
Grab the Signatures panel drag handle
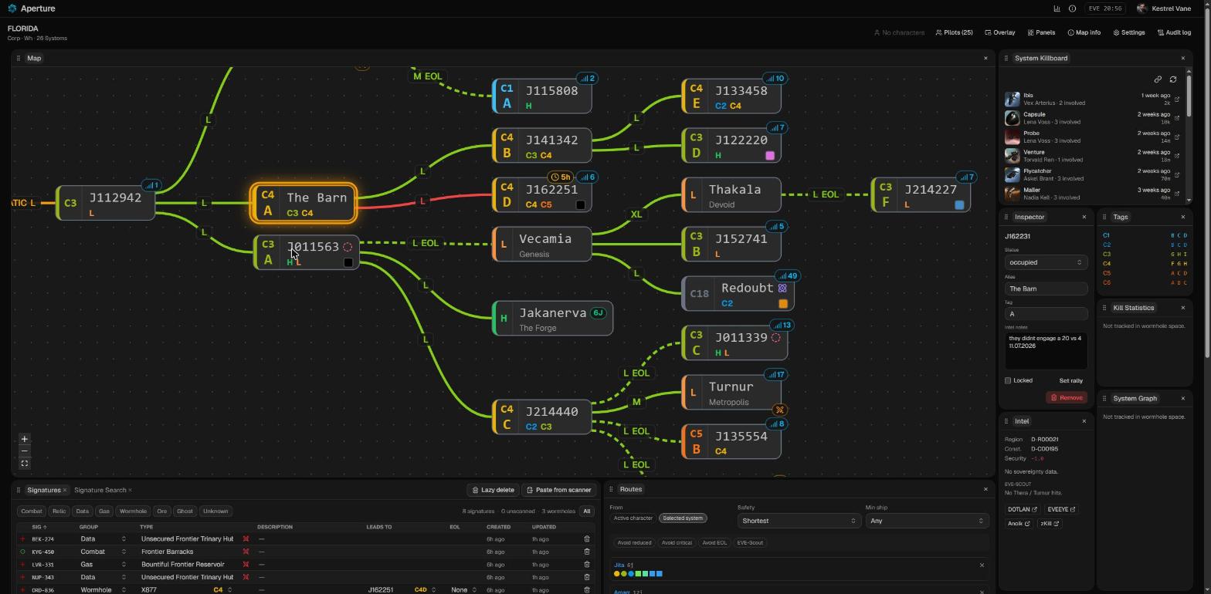coord(18,490)
